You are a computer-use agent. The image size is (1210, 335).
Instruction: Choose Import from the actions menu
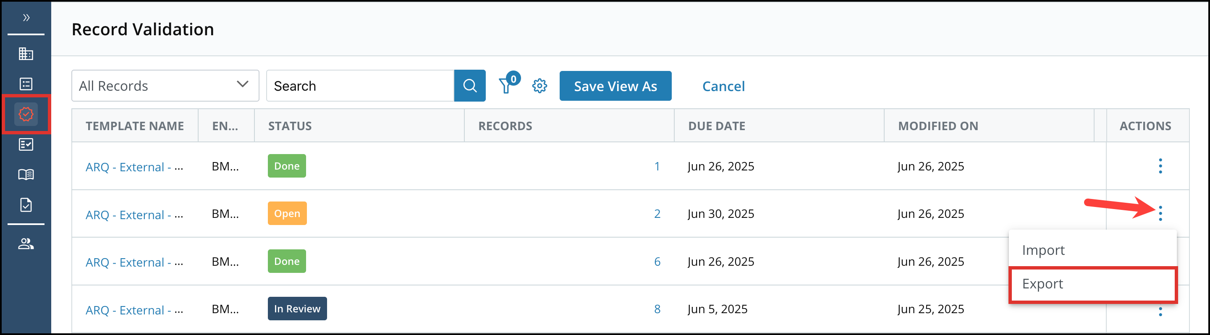(x=1092, y=250)
